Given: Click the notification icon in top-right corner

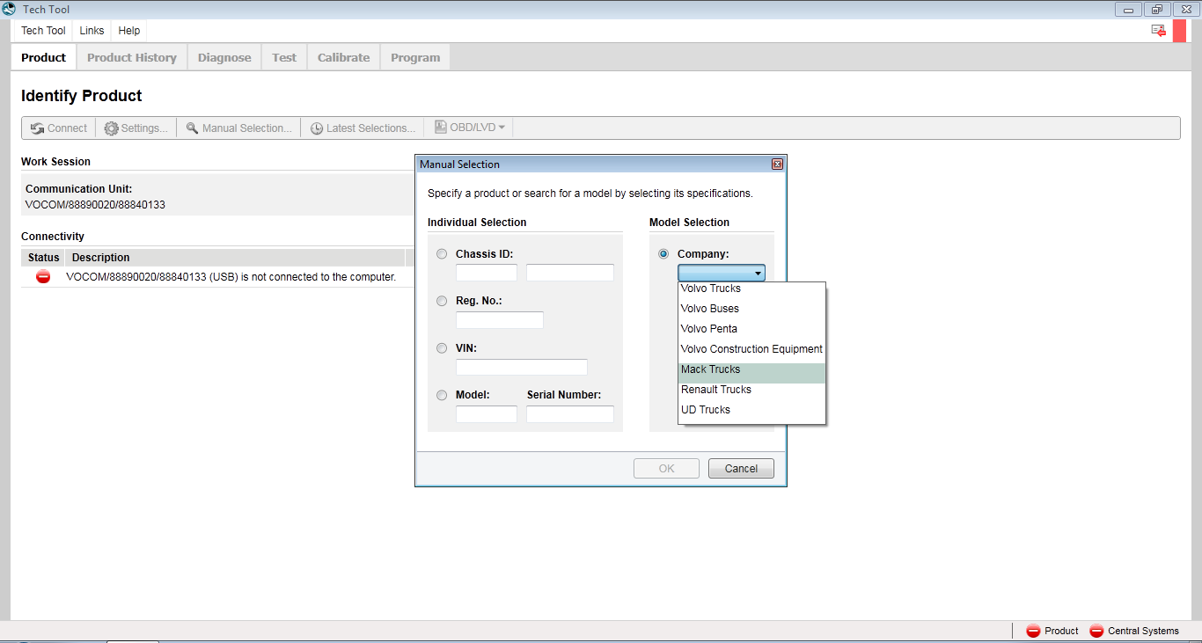Looking at the screenshot, I should coord(1159,31).
